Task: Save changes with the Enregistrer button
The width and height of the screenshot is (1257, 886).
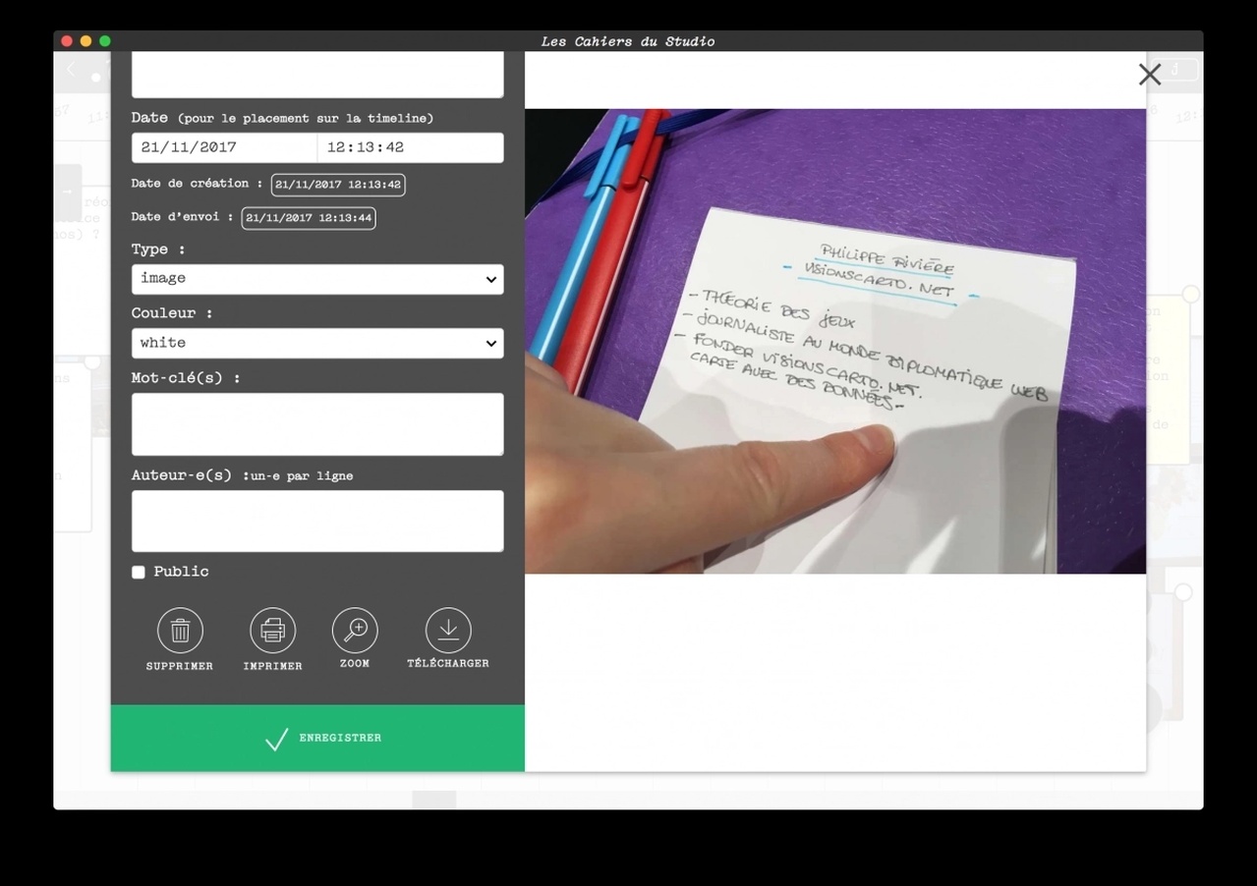Action: click(x=316, y=738)
